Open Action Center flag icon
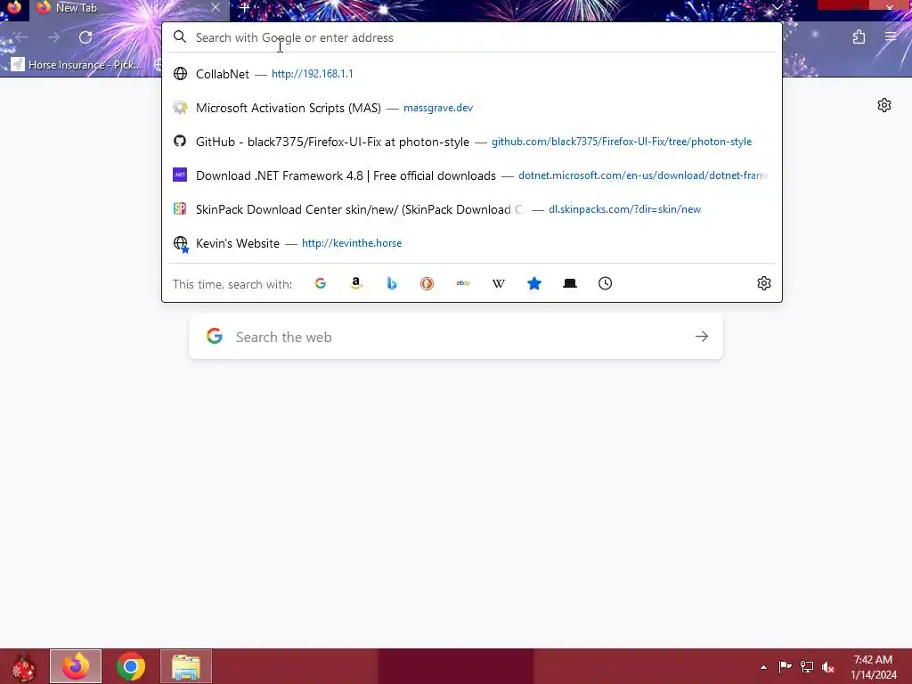Image resolution: width=912 pixels, height=684 pixels. (x=785, y=666)
